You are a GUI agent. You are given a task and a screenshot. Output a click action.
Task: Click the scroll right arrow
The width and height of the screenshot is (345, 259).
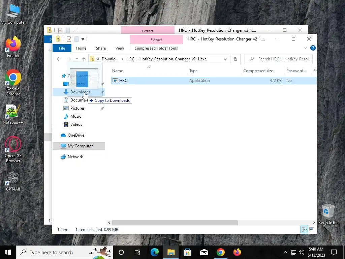314,223
